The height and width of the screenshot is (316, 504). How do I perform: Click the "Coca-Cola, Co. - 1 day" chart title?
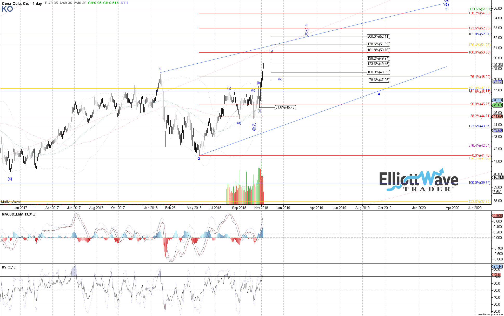pos(22,3)
